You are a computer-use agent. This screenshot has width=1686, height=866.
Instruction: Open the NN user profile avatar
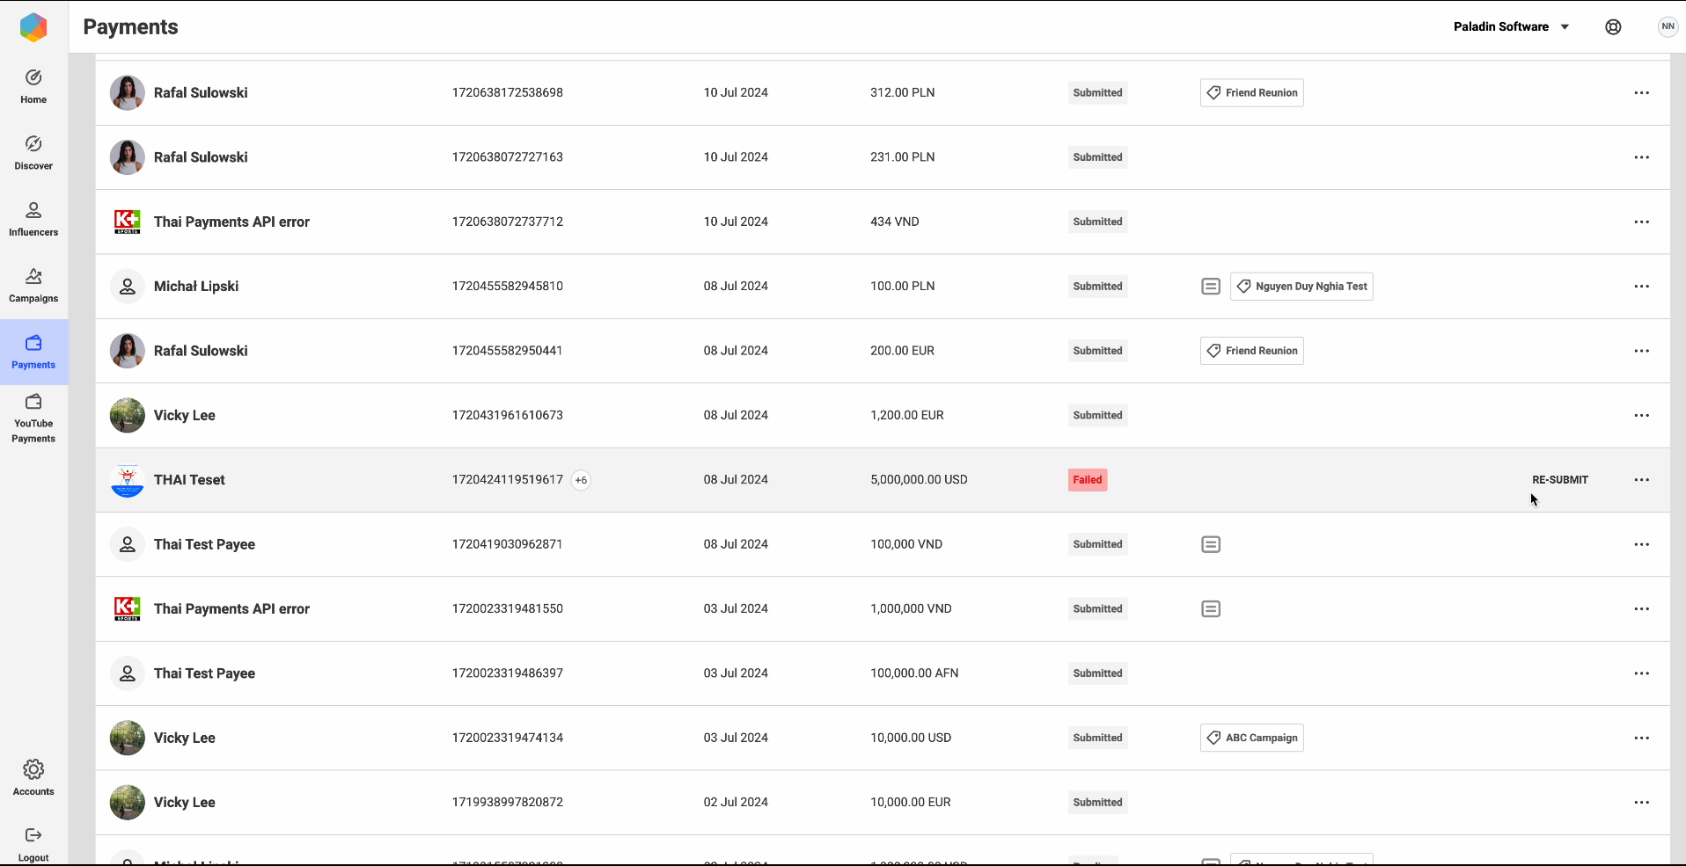click(1668, 27)
